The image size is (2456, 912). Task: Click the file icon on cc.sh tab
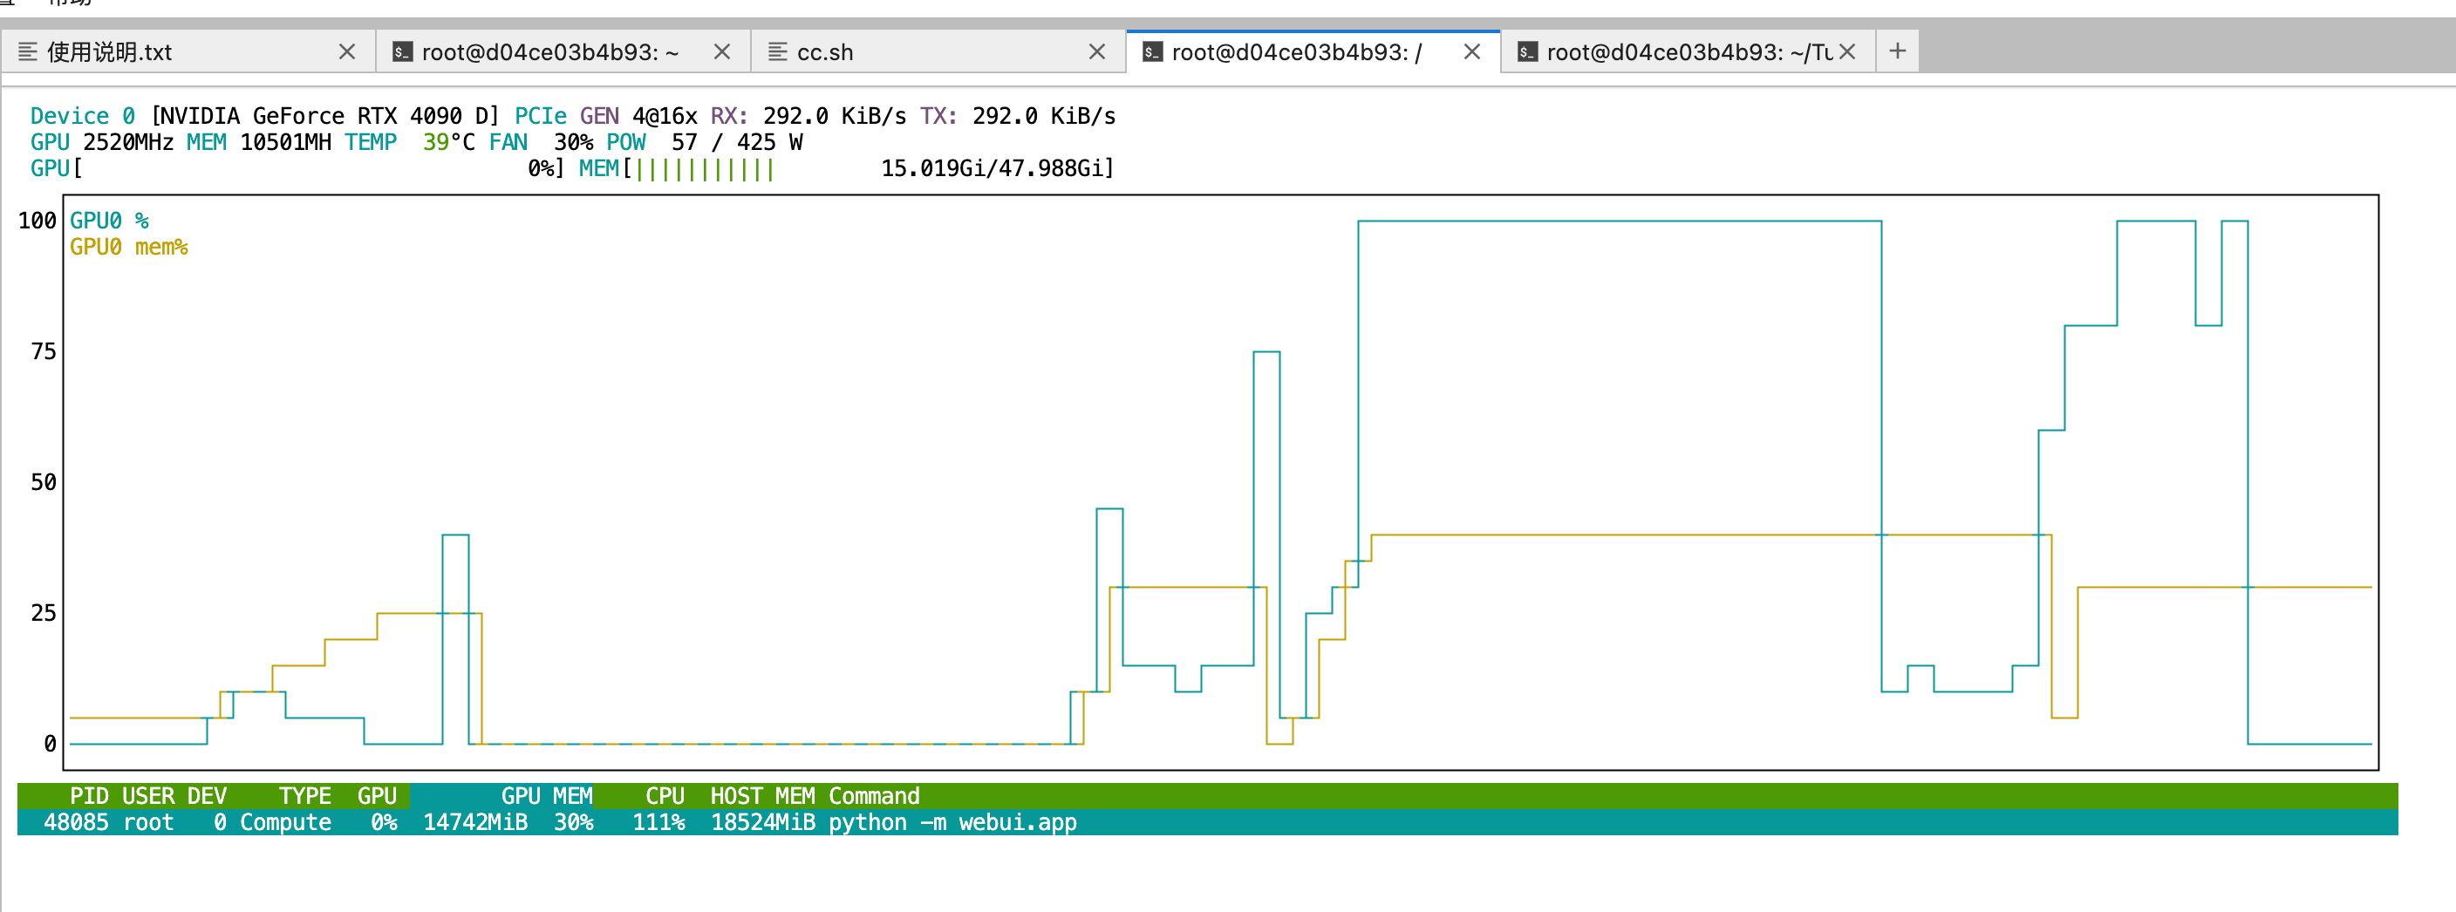pyautogui.click(x=778, y=51)
